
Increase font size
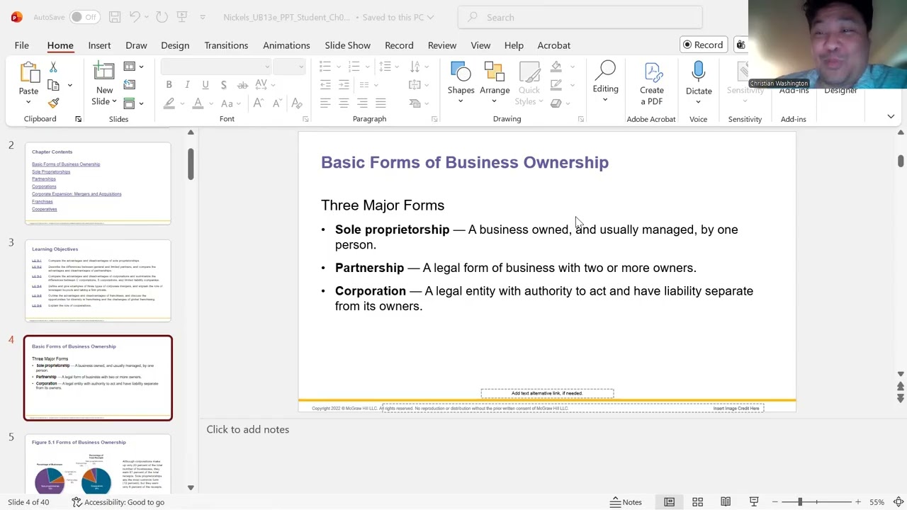coord(258,103)
